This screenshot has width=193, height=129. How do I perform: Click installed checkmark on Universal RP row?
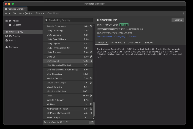coord(91,61)
